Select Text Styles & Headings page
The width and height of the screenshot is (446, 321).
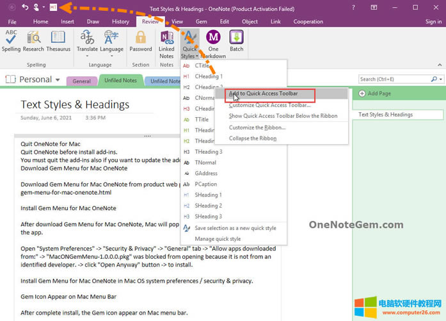pos(385,115)
